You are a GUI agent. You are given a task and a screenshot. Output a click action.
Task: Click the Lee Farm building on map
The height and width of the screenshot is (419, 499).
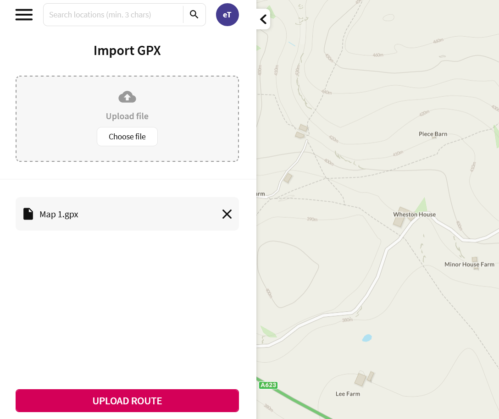click(x=360, y=379)
